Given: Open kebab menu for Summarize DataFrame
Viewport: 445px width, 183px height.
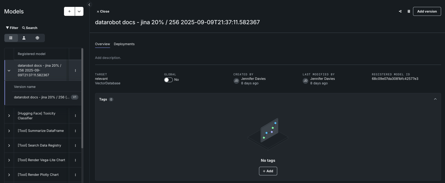Looking at the screenshot, I should [75, 131].
